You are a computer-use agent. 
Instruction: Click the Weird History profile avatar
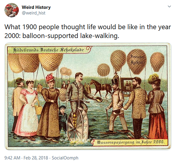tap(12, 10)
